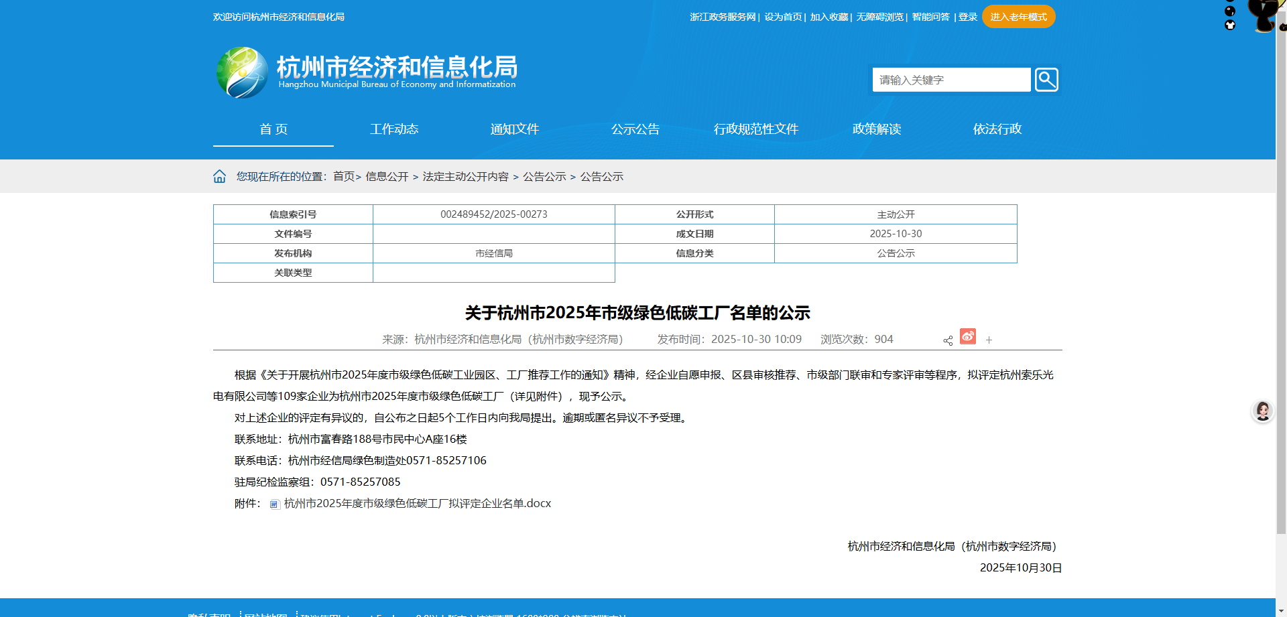The image size is (1287, 617).
Task: Click the share icon beside view count
Action: 948,340
